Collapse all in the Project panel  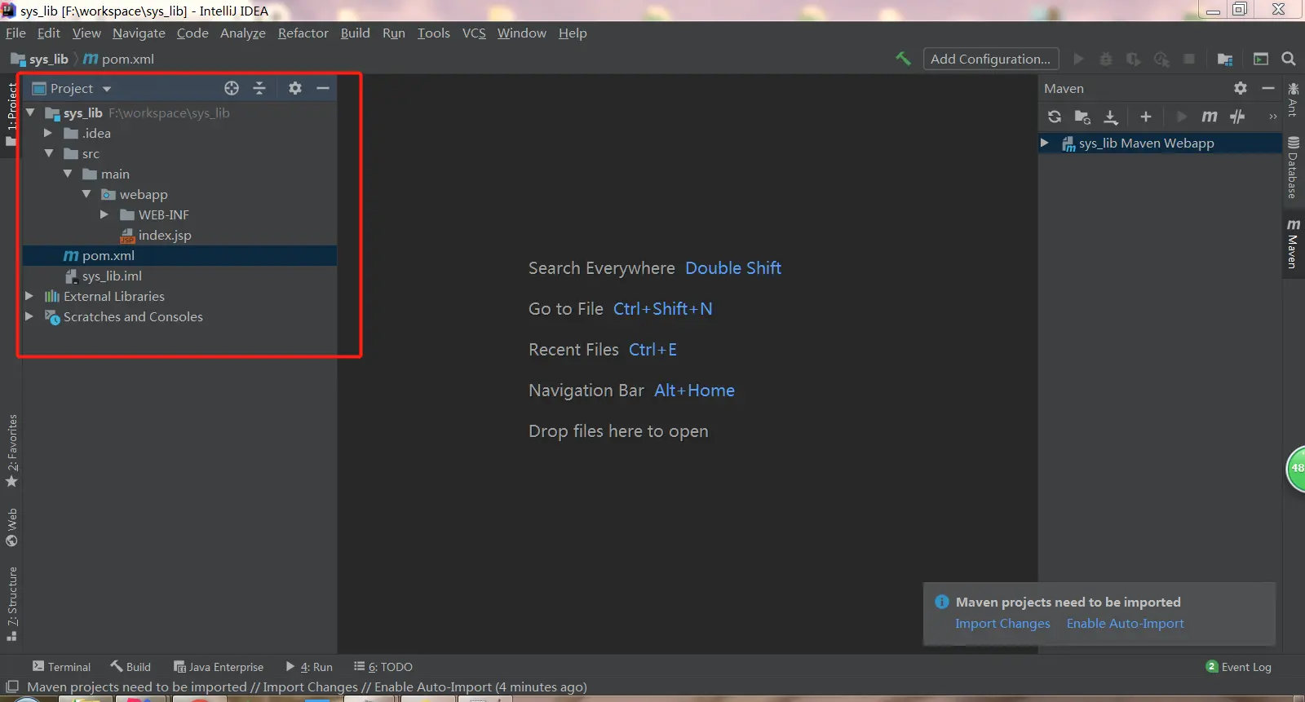259,88
